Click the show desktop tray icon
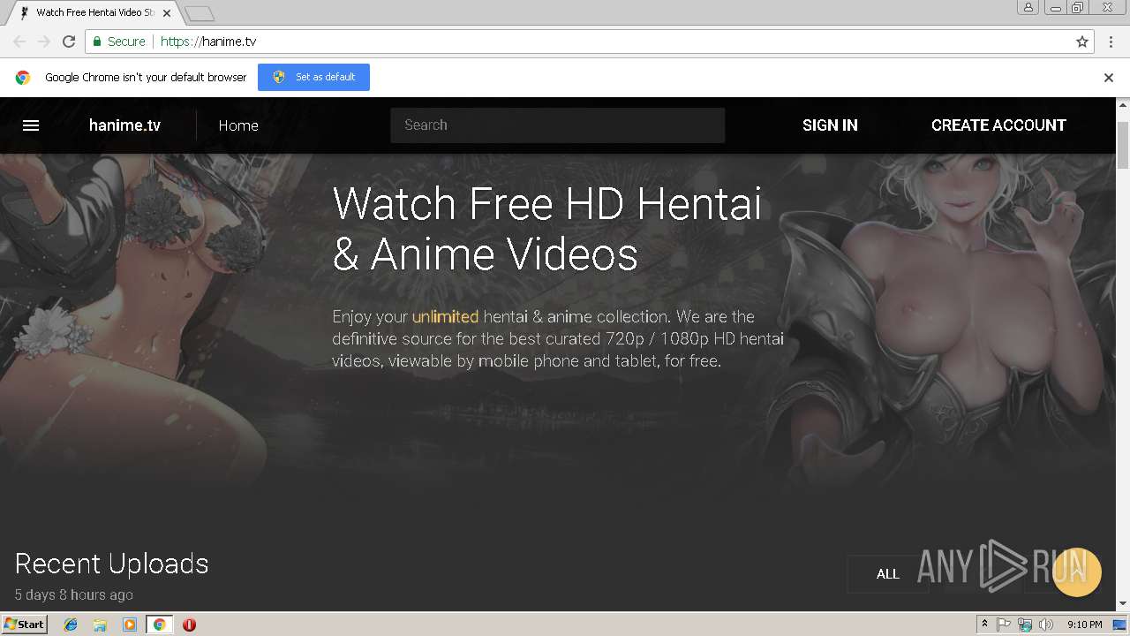 click(1119, 625)
